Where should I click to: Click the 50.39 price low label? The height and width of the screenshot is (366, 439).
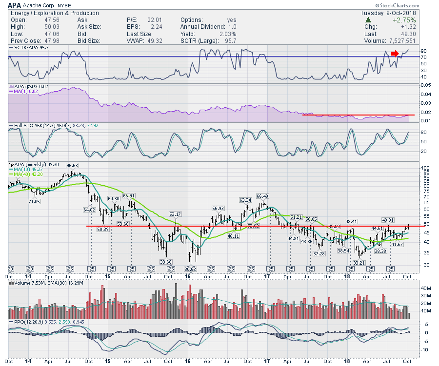click(x=103, y=229)
